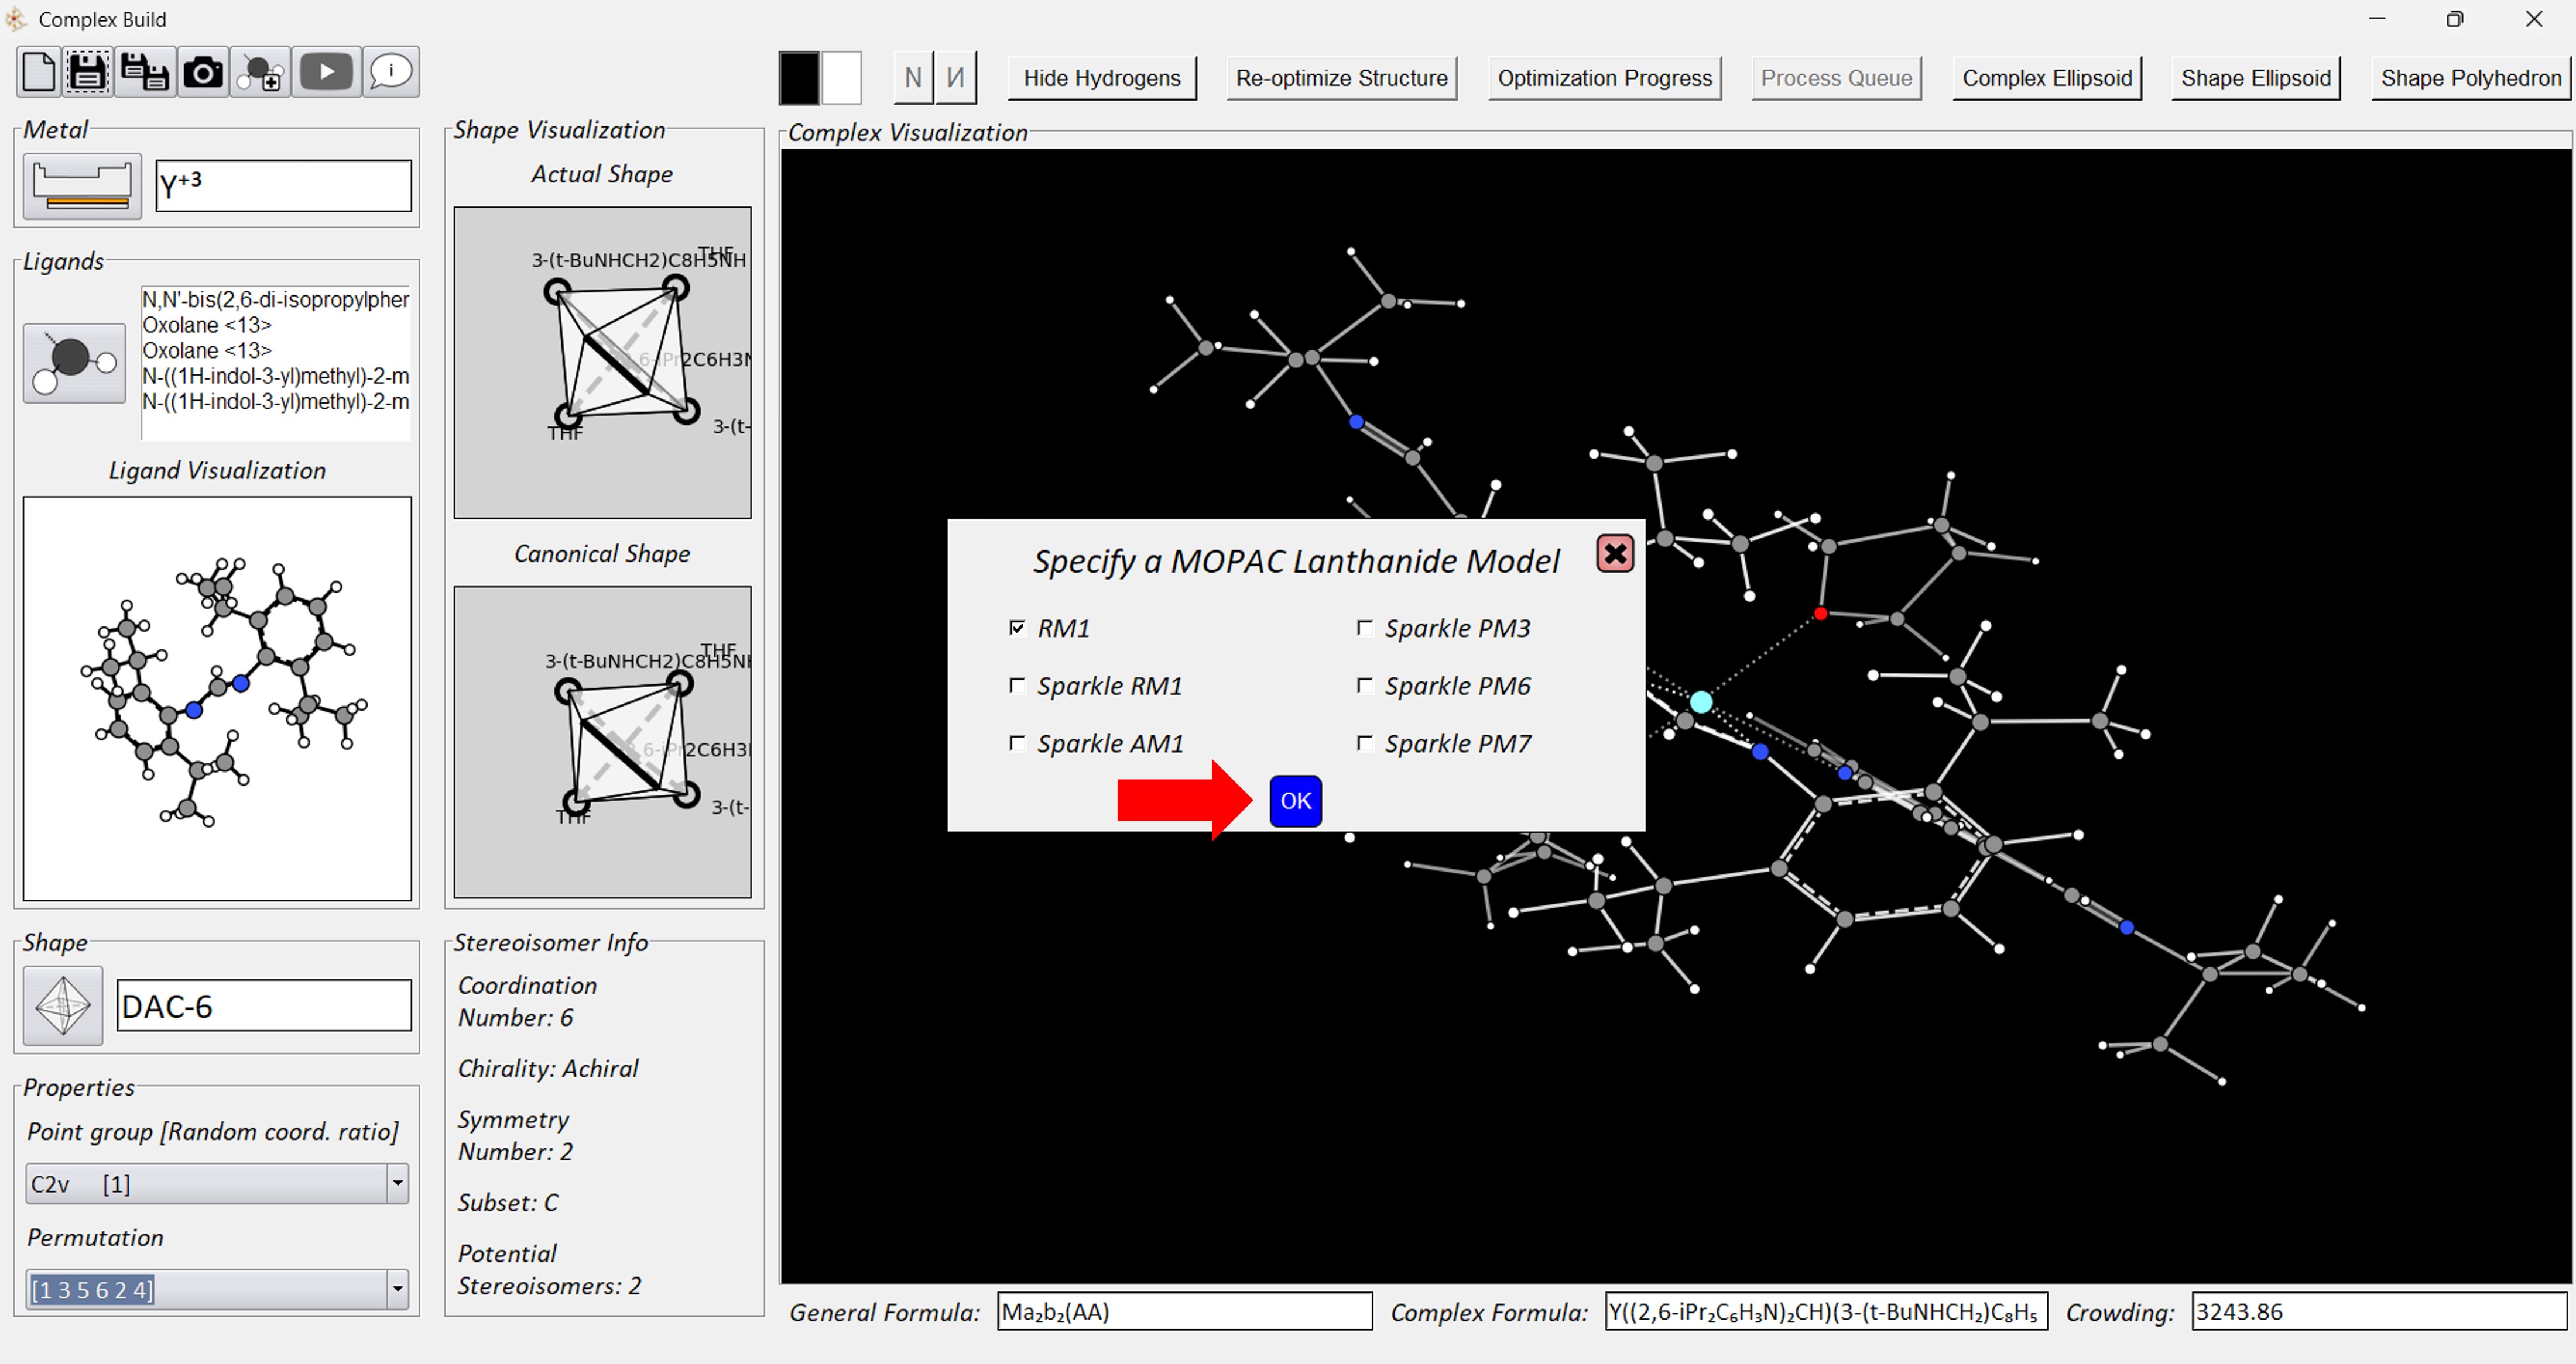The height and width of the screenshot is (1364, 2576).
Task: Select the second Oxolane <13> ligand entry
Action: click(207, 351)
